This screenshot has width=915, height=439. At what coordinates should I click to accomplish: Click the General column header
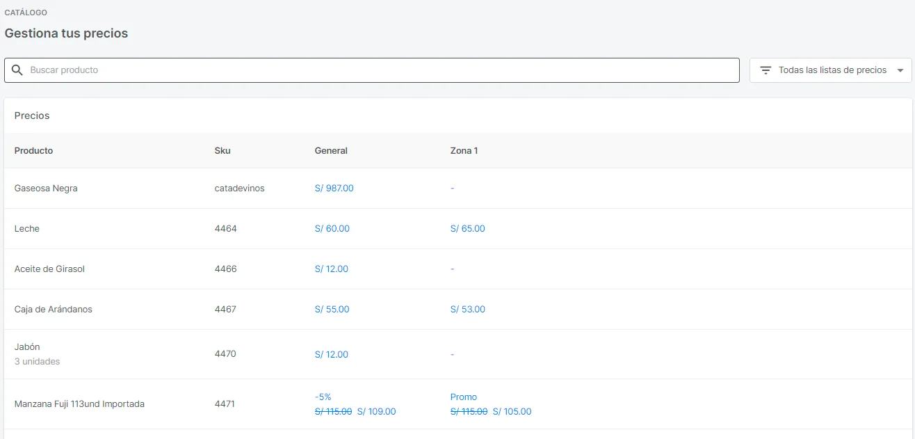[x=331, y=150]
